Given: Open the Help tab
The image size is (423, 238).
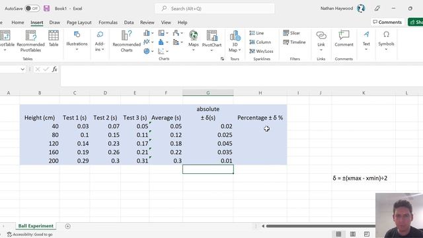Looking at the screenshot, I should [182, 22].
